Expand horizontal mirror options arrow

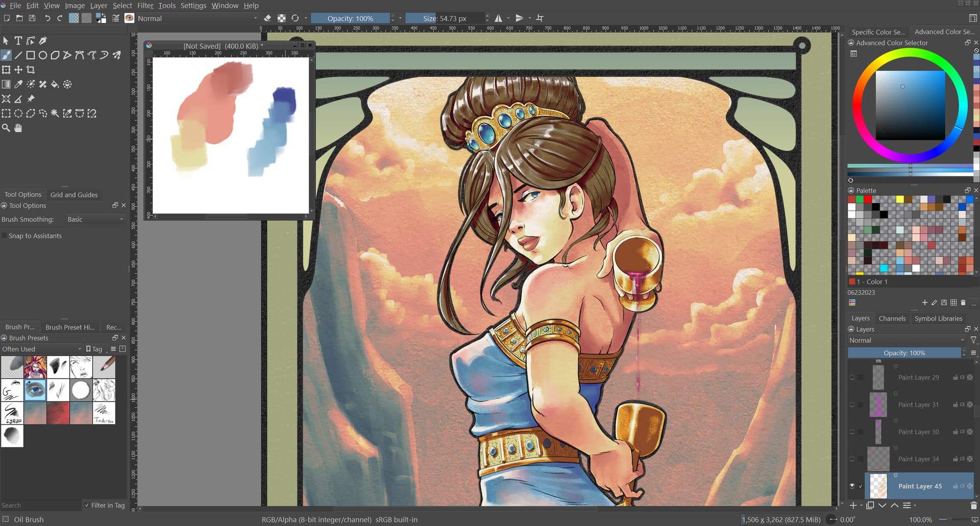[508, 18]
